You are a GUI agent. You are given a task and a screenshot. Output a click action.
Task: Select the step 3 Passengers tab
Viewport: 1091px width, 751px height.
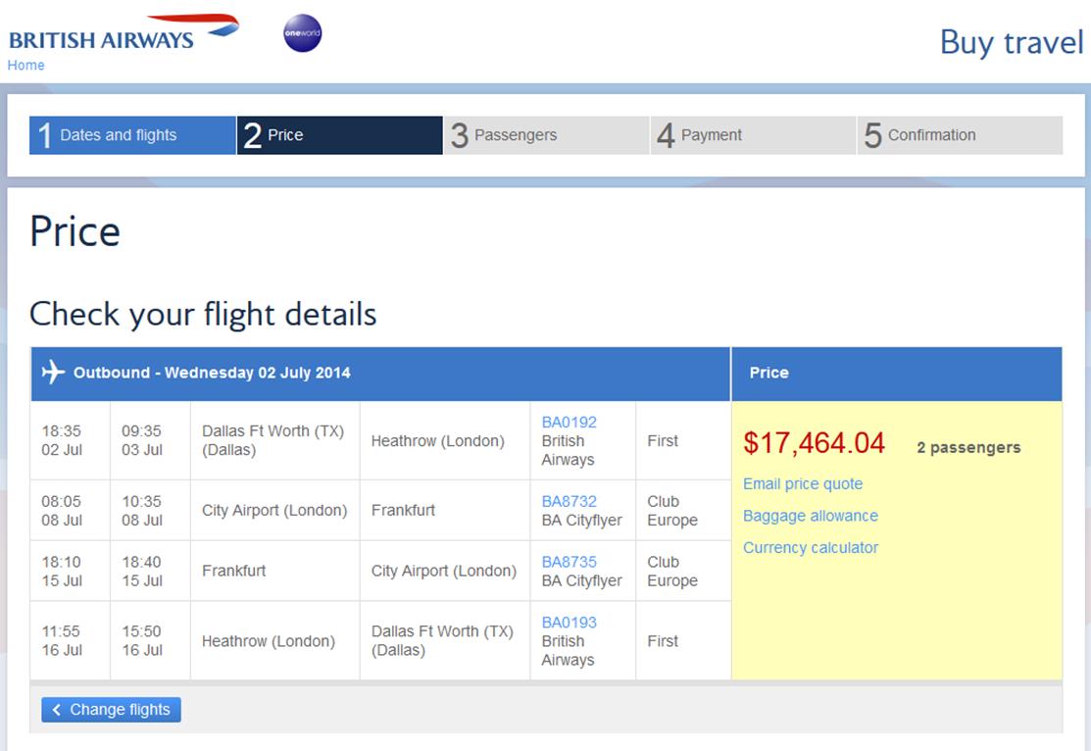tap(546, 135)
